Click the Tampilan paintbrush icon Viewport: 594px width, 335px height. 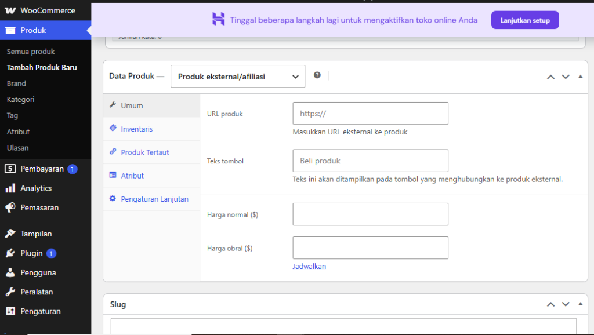point(10,234)
